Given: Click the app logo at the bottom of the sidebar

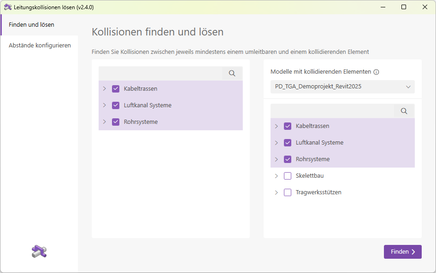Looking at the screenshot, I should pyautogui.click(x=39, y=251).
